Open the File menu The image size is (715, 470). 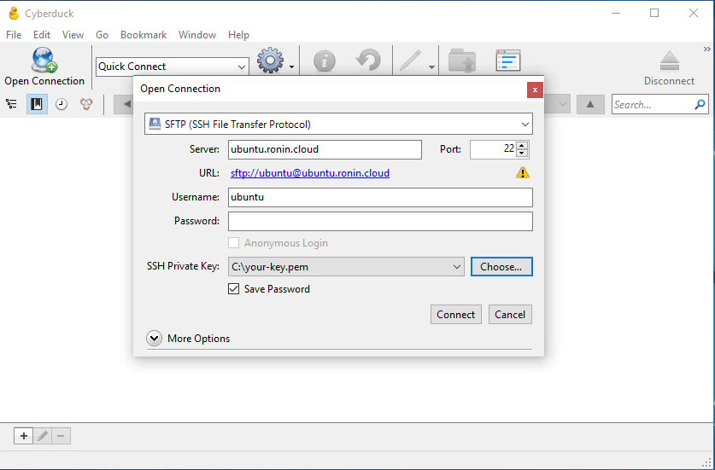pyautogui.click(x=14, y=35)
